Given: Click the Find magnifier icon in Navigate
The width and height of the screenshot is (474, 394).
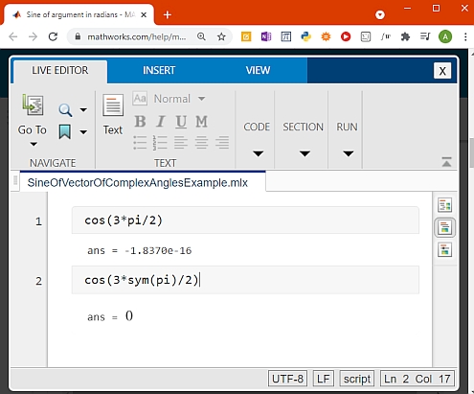Looking at the screenshot, I should click(65, 110).
